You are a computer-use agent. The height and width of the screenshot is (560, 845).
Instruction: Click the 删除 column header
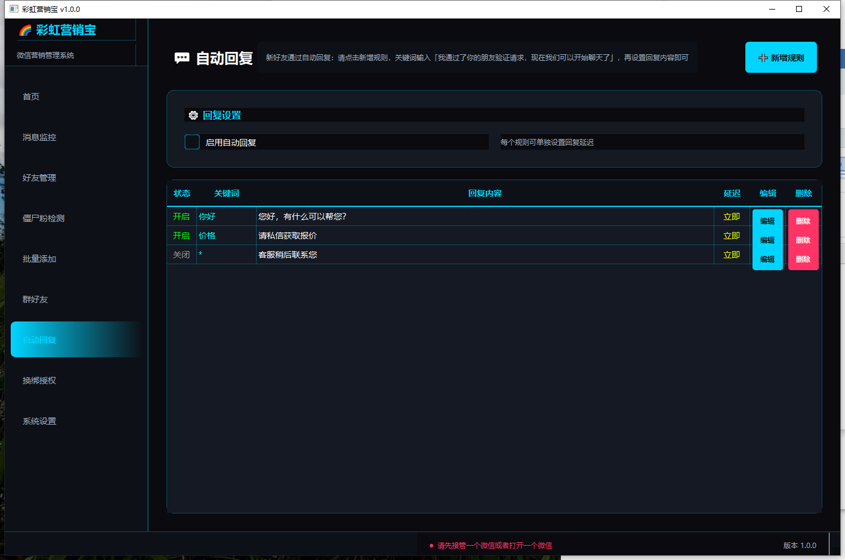tap(804, 193)
